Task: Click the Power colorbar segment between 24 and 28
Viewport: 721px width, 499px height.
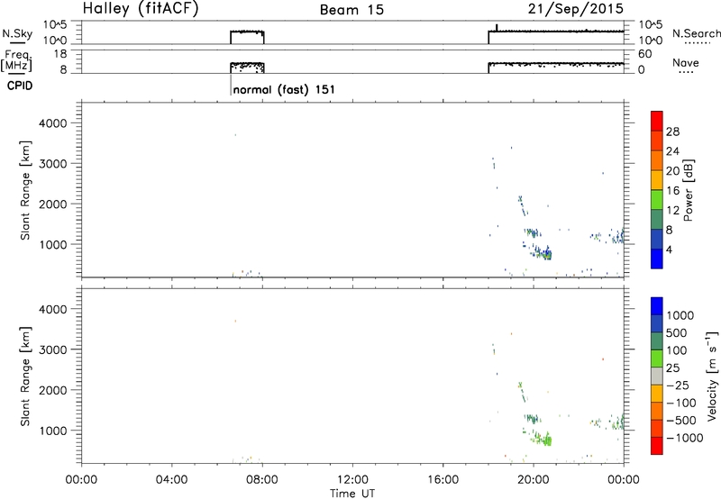Action: click(x=657, y=141)
